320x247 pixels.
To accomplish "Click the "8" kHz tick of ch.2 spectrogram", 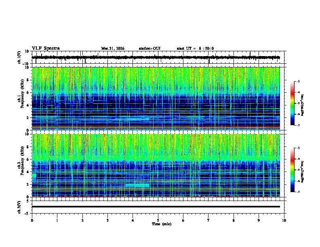I will (28, 147).
